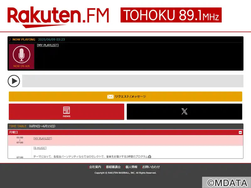This screenshot has width=251, height=188.
Task: Open the 番組審議会 footer link
Action: tap(113, 167)
